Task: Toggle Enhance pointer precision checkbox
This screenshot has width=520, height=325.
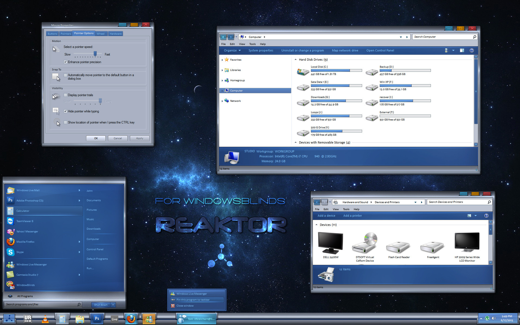Action: pyautogui.click(x=65, y=62)
